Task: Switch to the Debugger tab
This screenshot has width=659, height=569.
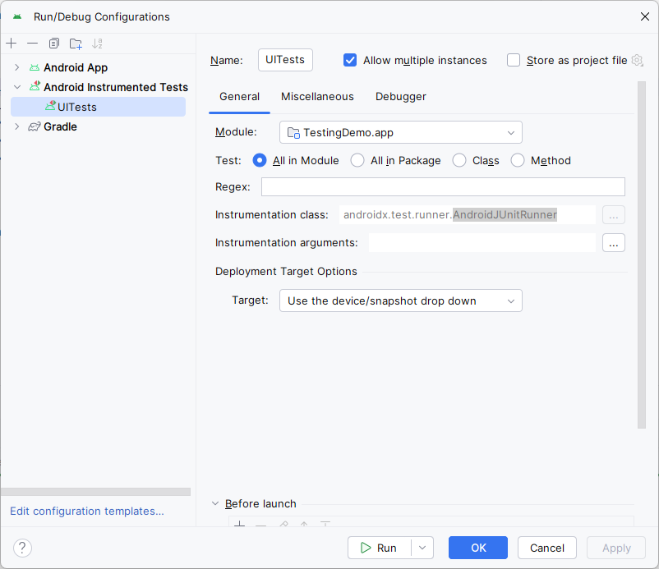Action: point(400,96)
